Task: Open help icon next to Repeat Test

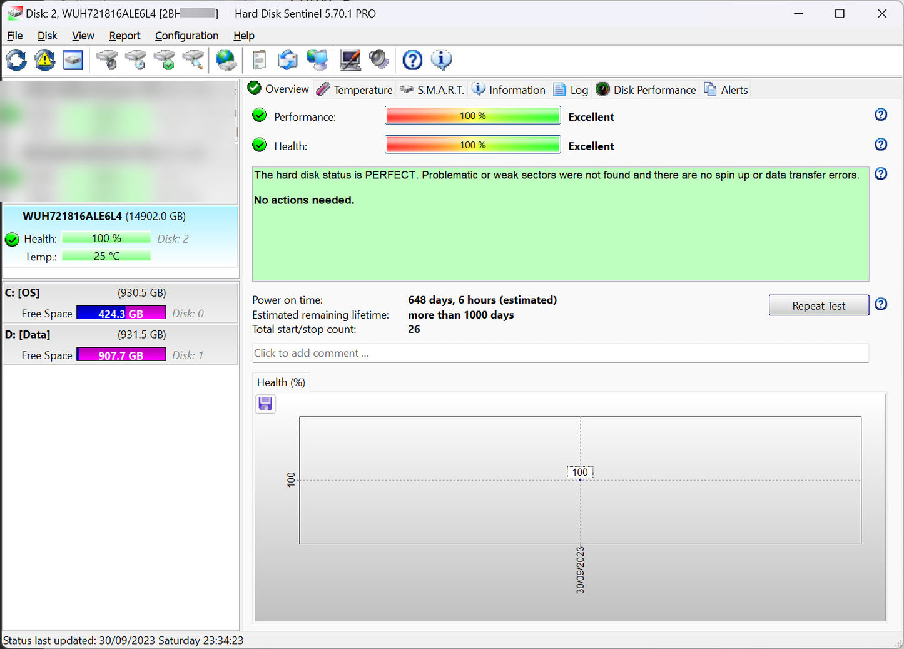Action: pos(881,304)
